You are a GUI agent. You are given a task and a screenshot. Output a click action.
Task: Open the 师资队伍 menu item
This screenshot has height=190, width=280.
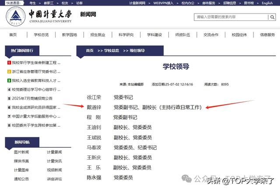tap(182, 35)
